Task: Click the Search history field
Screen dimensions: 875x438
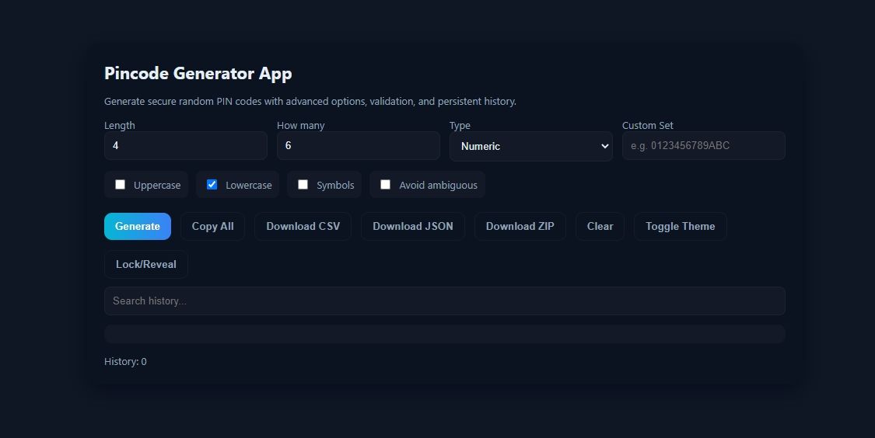Action: (x=444, y=301)
